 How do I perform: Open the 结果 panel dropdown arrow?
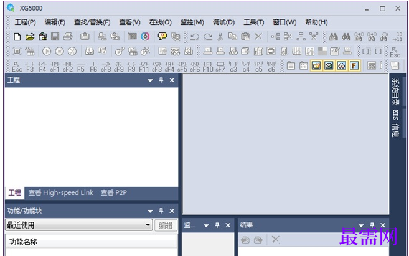click(x=361, y=225)
